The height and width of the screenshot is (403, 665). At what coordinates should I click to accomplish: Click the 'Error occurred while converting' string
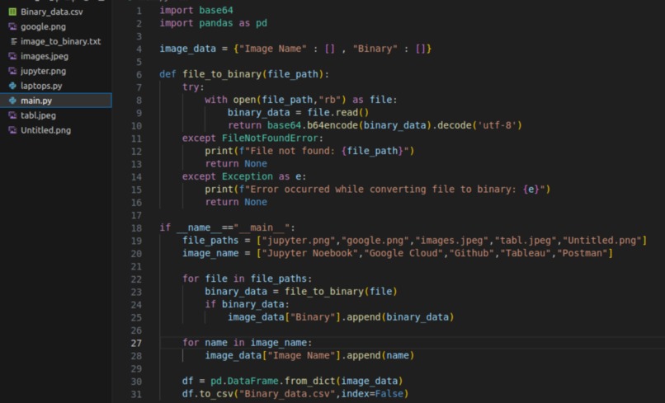pyautogui.click(x=338, y=189)
